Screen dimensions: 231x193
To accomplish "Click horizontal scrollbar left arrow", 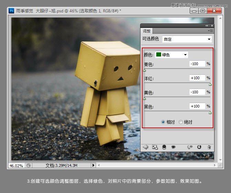I will coord(99,165).
